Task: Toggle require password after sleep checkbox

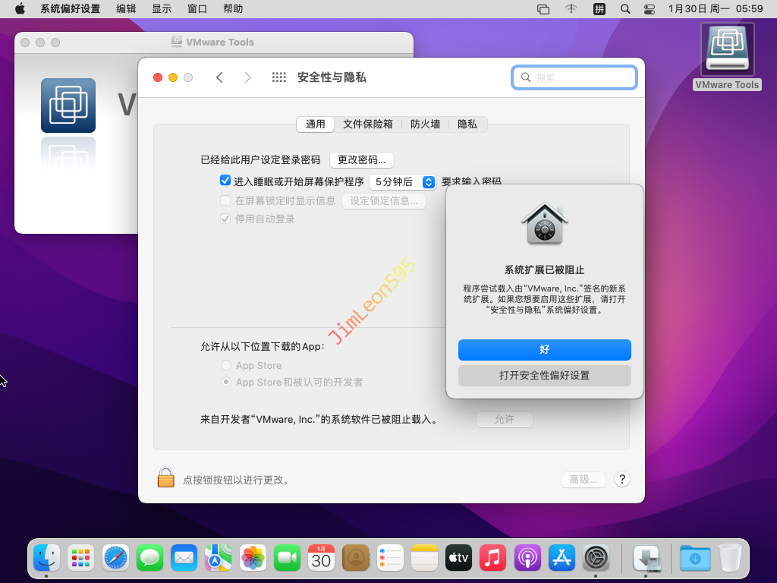Action: pos(225,181)
